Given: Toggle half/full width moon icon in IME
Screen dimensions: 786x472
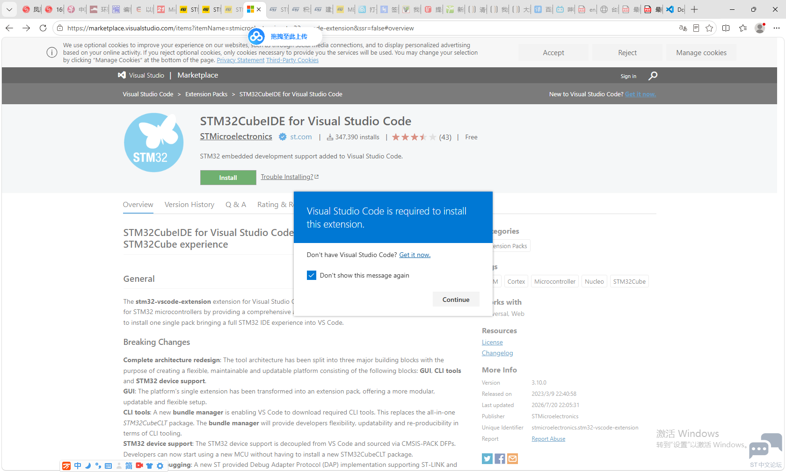Looking at the screenshot, I should (88, 466).
